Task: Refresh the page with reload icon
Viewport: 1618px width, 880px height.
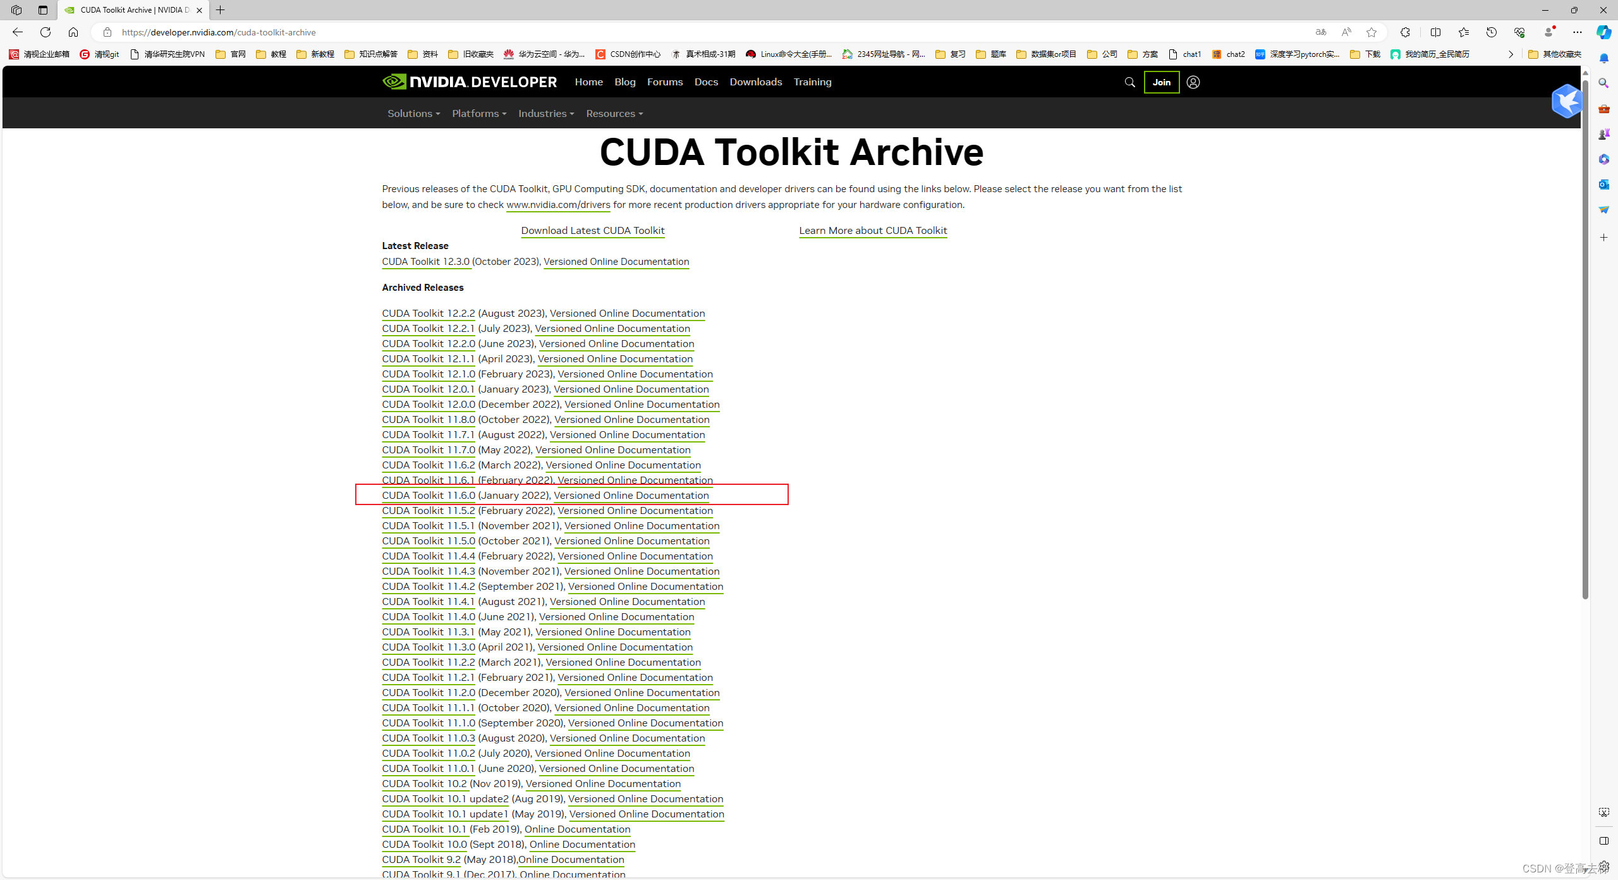Action: pos(46,32)
